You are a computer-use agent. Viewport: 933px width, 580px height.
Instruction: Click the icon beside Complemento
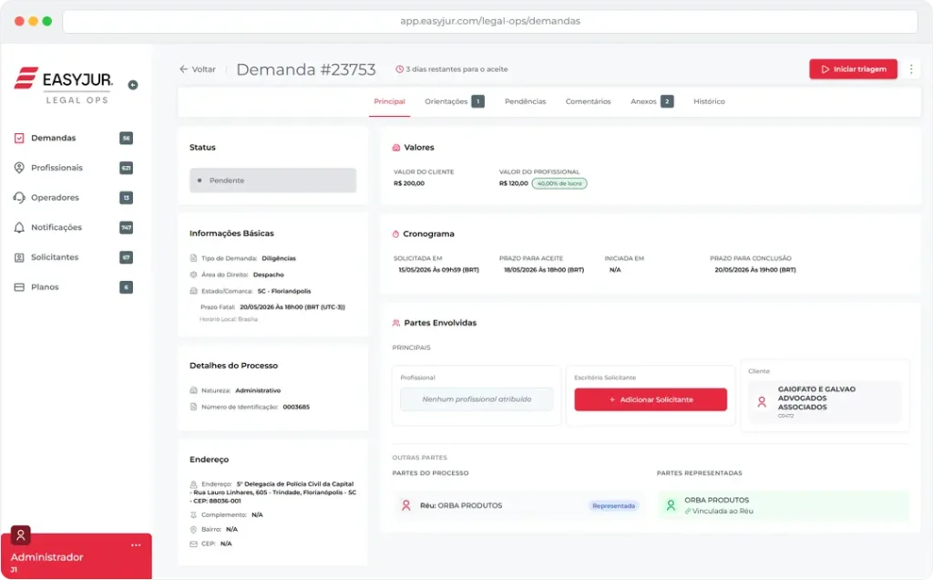coord(193,514)
